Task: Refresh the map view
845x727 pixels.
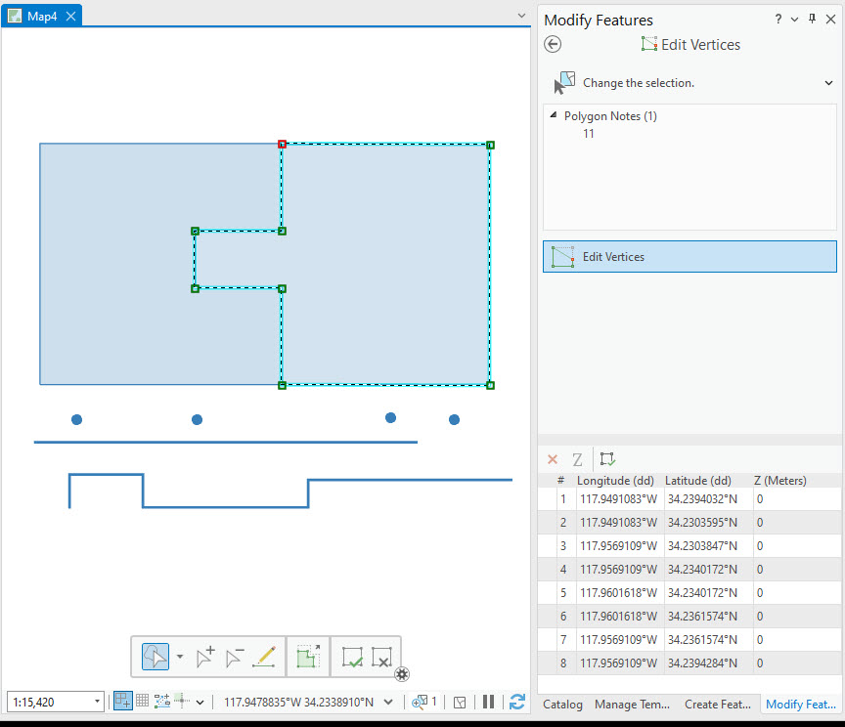Action: [x=517, y=702]
